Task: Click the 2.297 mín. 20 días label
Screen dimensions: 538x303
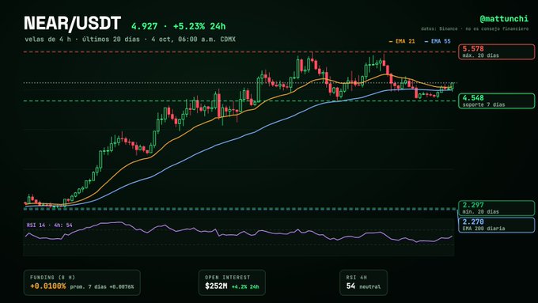Action: tap(497, 208)
